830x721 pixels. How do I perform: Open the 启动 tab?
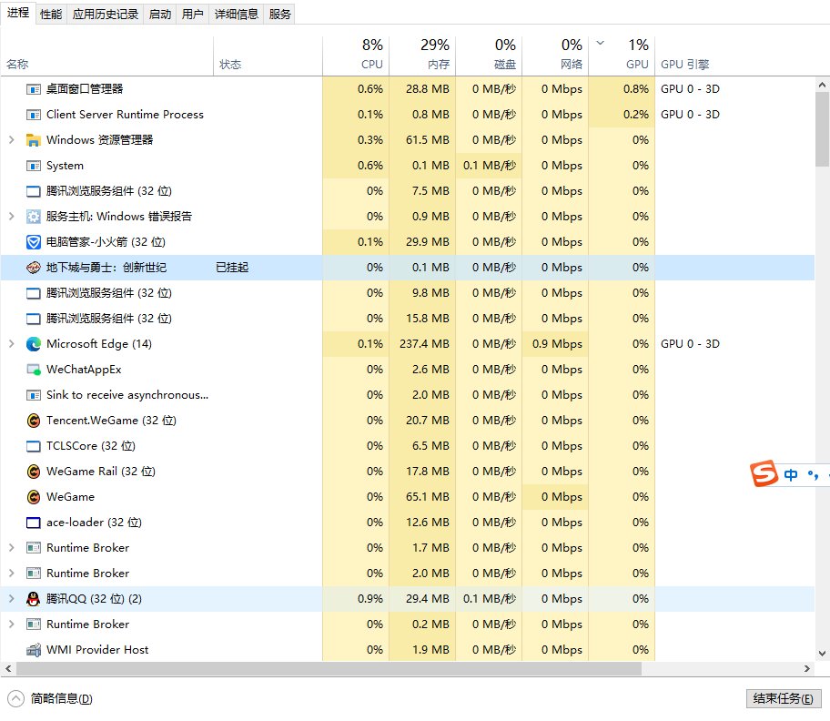[160, 15]
